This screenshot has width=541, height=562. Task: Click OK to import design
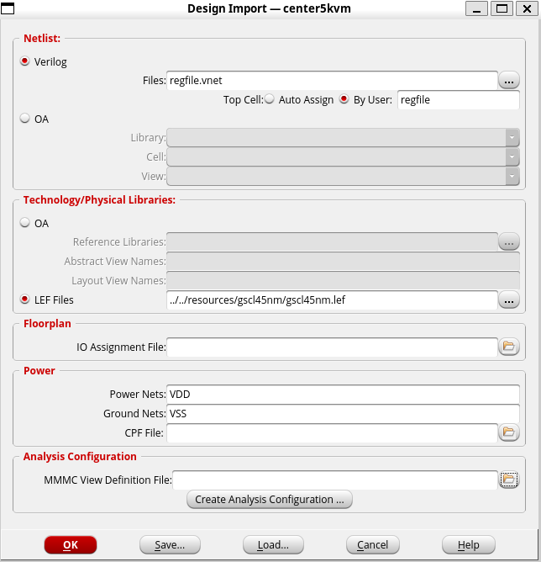(x=71, y=545)
